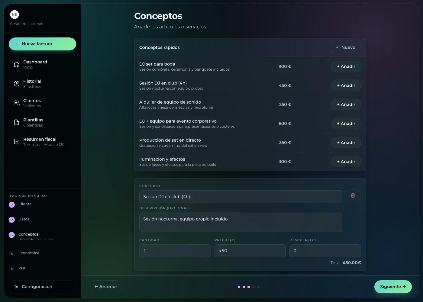Click the Total: 450.00€ text
Image resolution: width=423 pixels, height=302 pixels.
[346, 263]
